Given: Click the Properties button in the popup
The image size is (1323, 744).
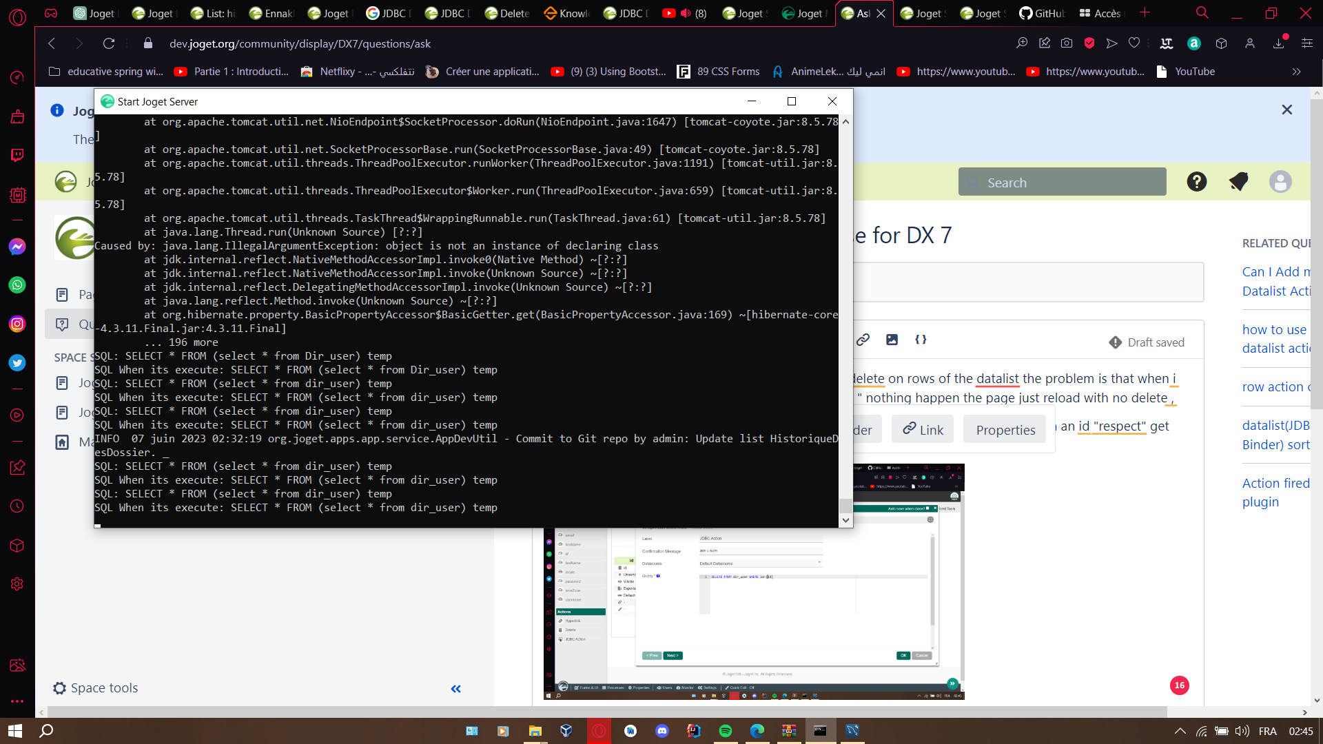Looking at the screenshot, I should (1005, 430).
